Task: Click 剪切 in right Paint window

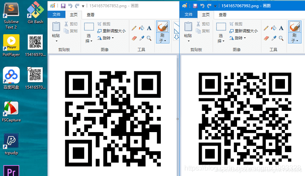Action: [203, 24]
